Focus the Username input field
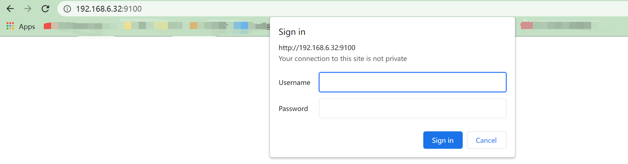This screenshot has width=628, height=164. (x=412, y=82)
